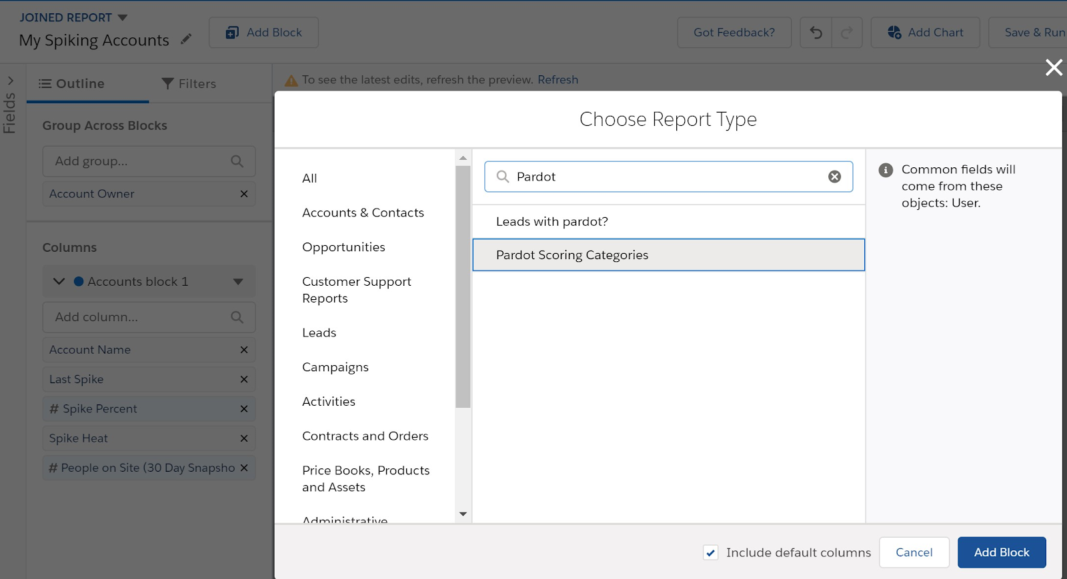Screen dimensions: 1067x579
Task: Click the Add group input field
Action: [149, 161]
